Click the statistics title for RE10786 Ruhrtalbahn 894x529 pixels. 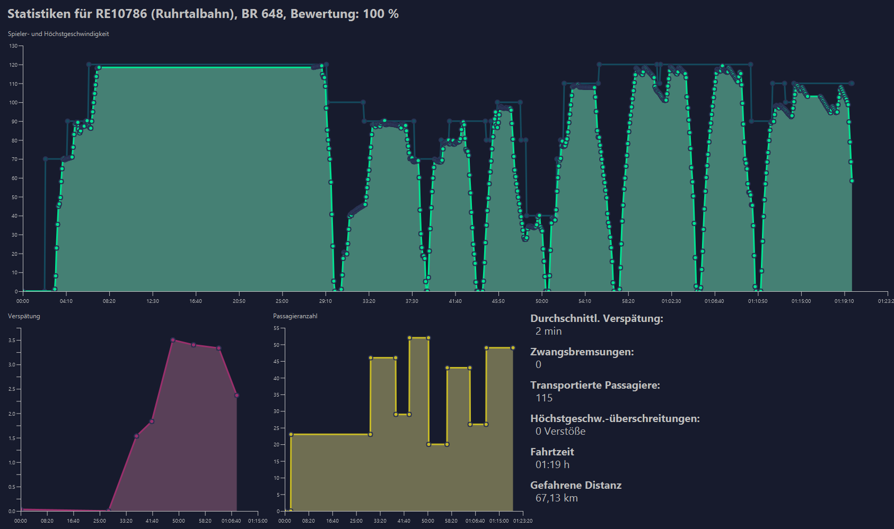pyautogui.click(x=203, y=14)
